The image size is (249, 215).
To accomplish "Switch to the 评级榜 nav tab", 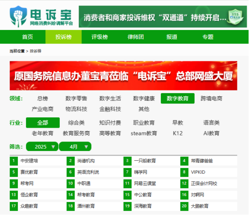I will tap(100, 37).
